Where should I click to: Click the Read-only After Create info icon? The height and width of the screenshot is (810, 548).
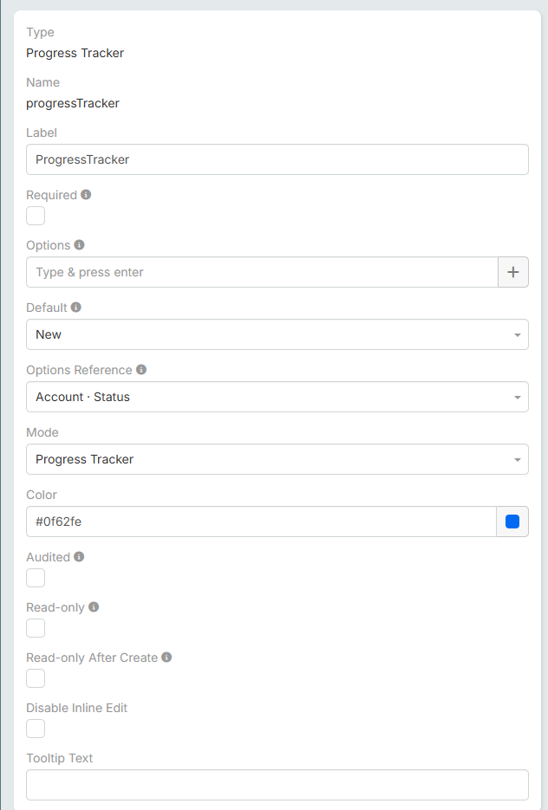pyautogui.click(x=166, y=658)
